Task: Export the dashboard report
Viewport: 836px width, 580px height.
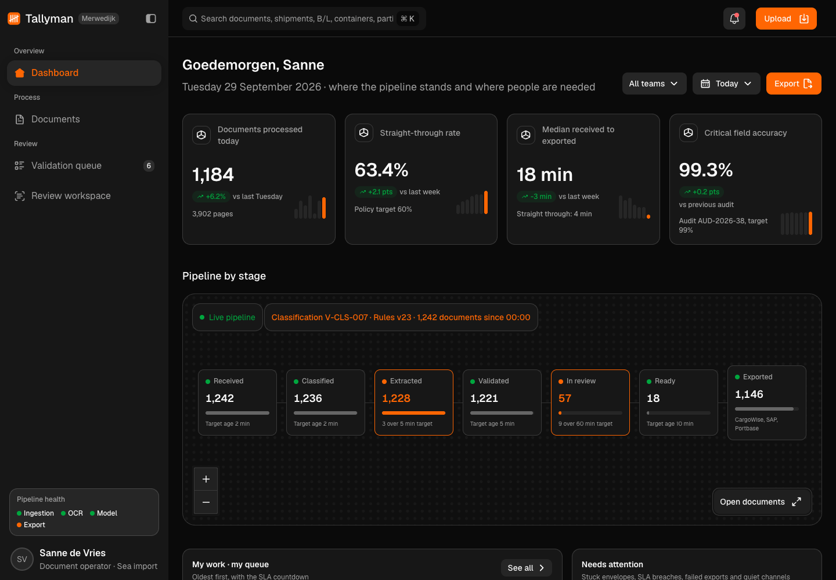Action: point(794,84)
